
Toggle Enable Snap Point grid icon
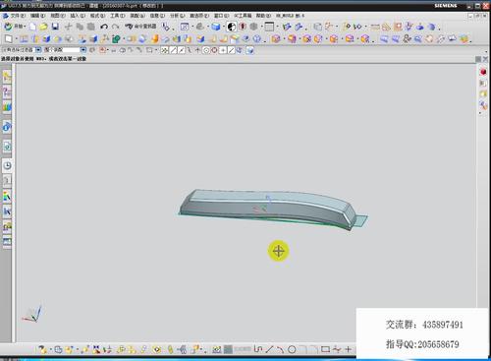click(165, 50)
